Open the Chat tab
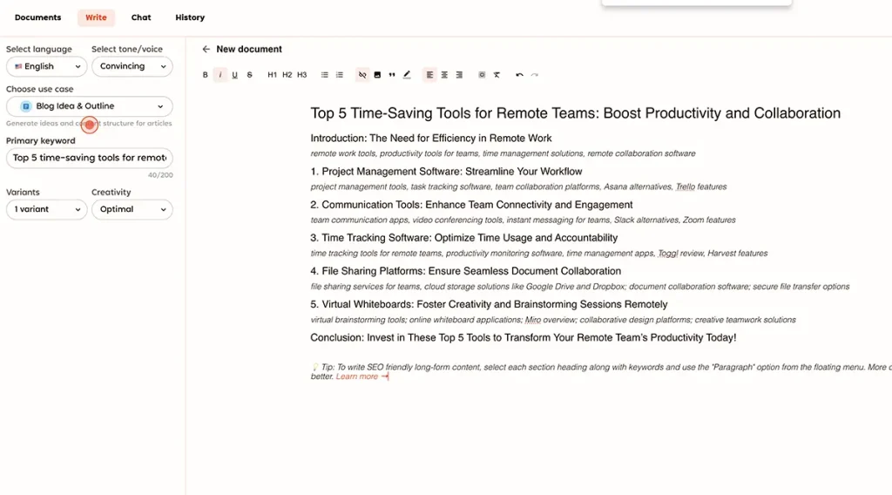The image size is (892, 495). 141,17
